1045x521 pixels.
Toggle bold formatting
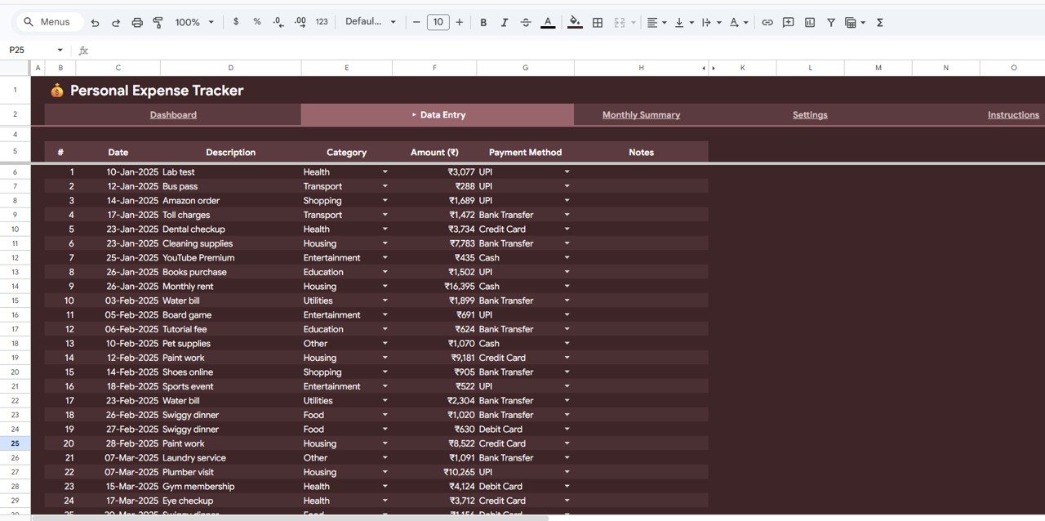pos(483,22)
